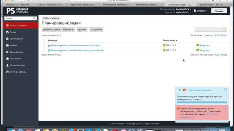Viewport: 234px width, 131px height.
Task: Open the Справка help dropdown
Action: pyautogui.click(x=202, y=11)
